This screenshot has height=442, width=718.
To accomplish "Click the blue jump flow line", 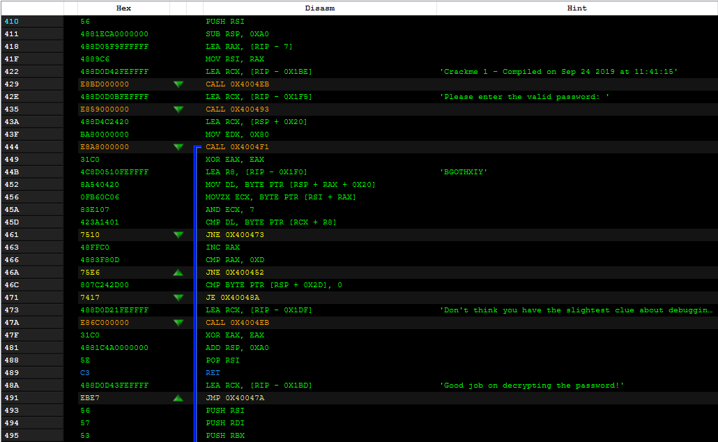I will pyautogui.click(x=194, y=279).
